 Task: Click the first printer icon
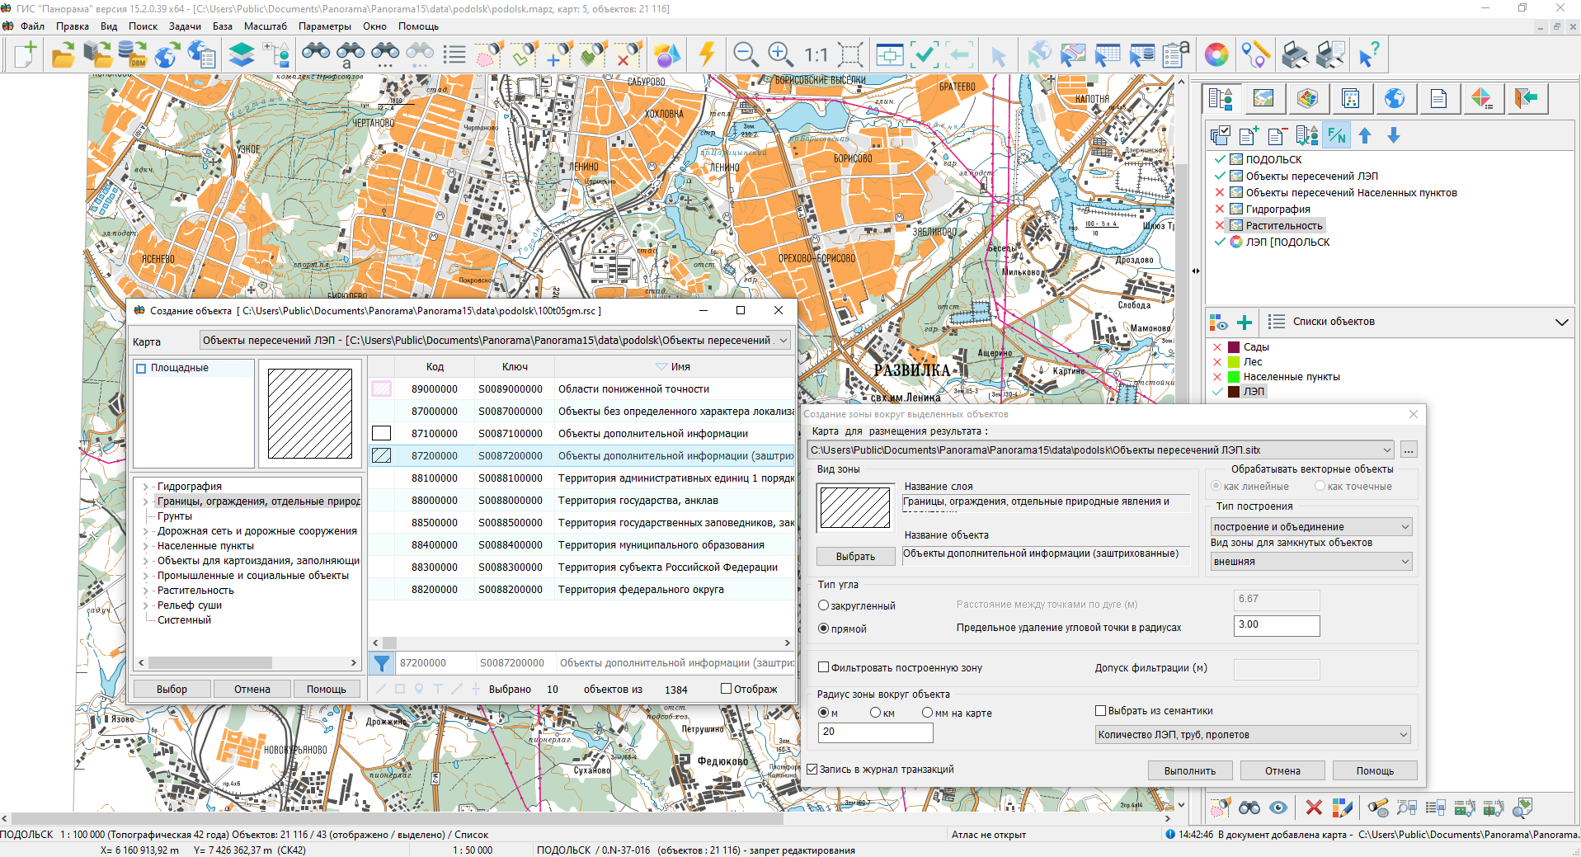point(1295,54)
